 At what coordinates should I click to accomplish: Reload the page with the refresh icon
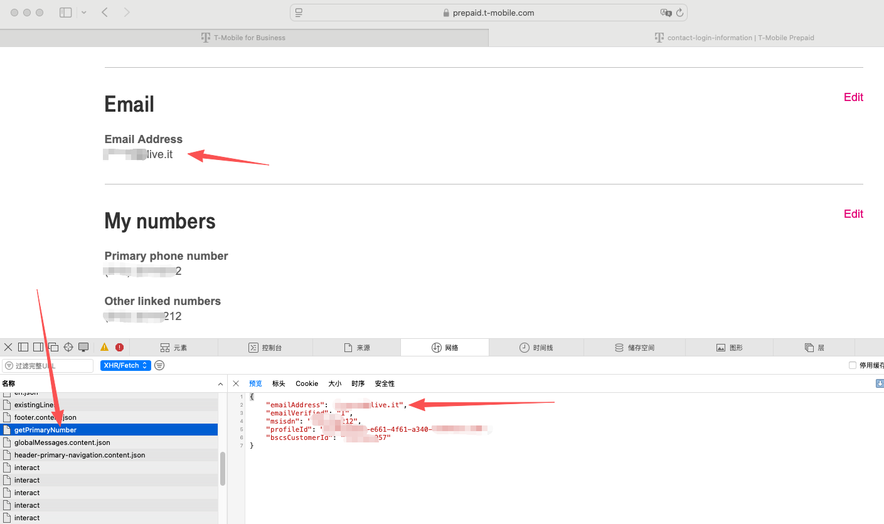pos(679,13)
